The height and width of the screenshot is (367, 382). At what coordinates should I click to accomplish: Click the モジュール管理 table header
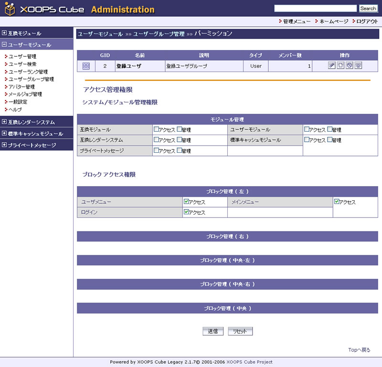pyautogui.click(x=227, y=119)
